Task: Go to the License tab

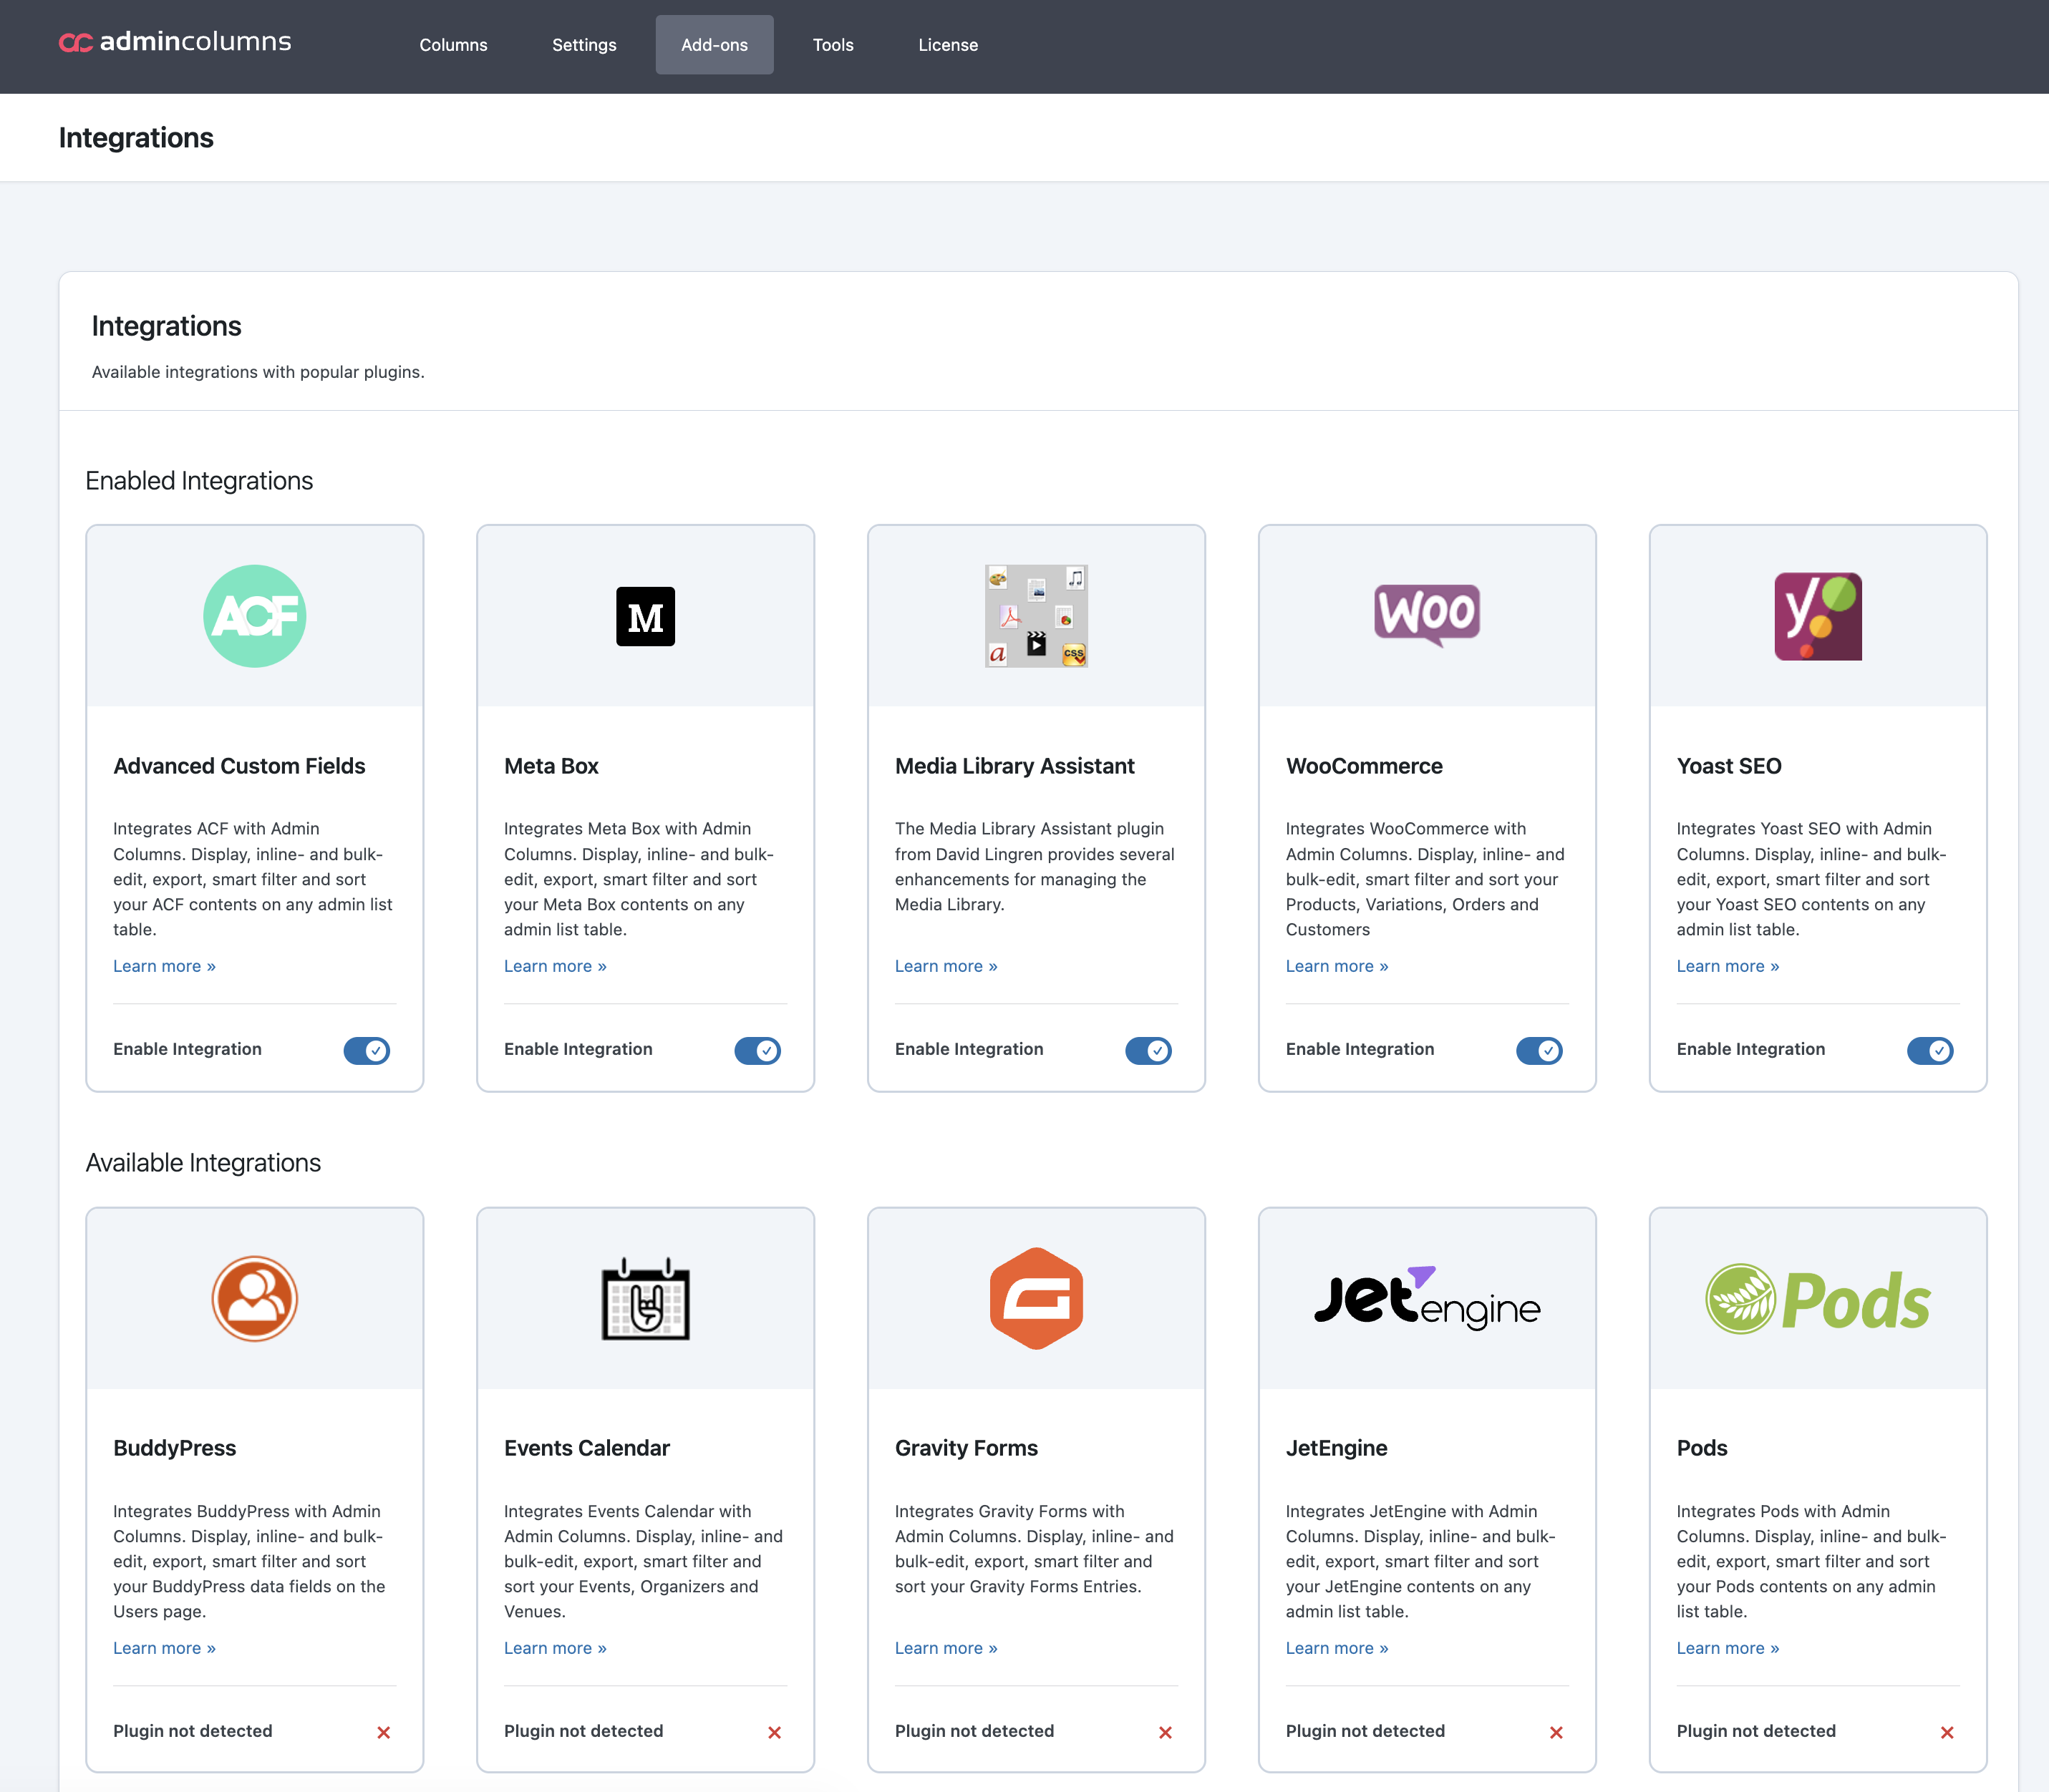Action: 947,45
